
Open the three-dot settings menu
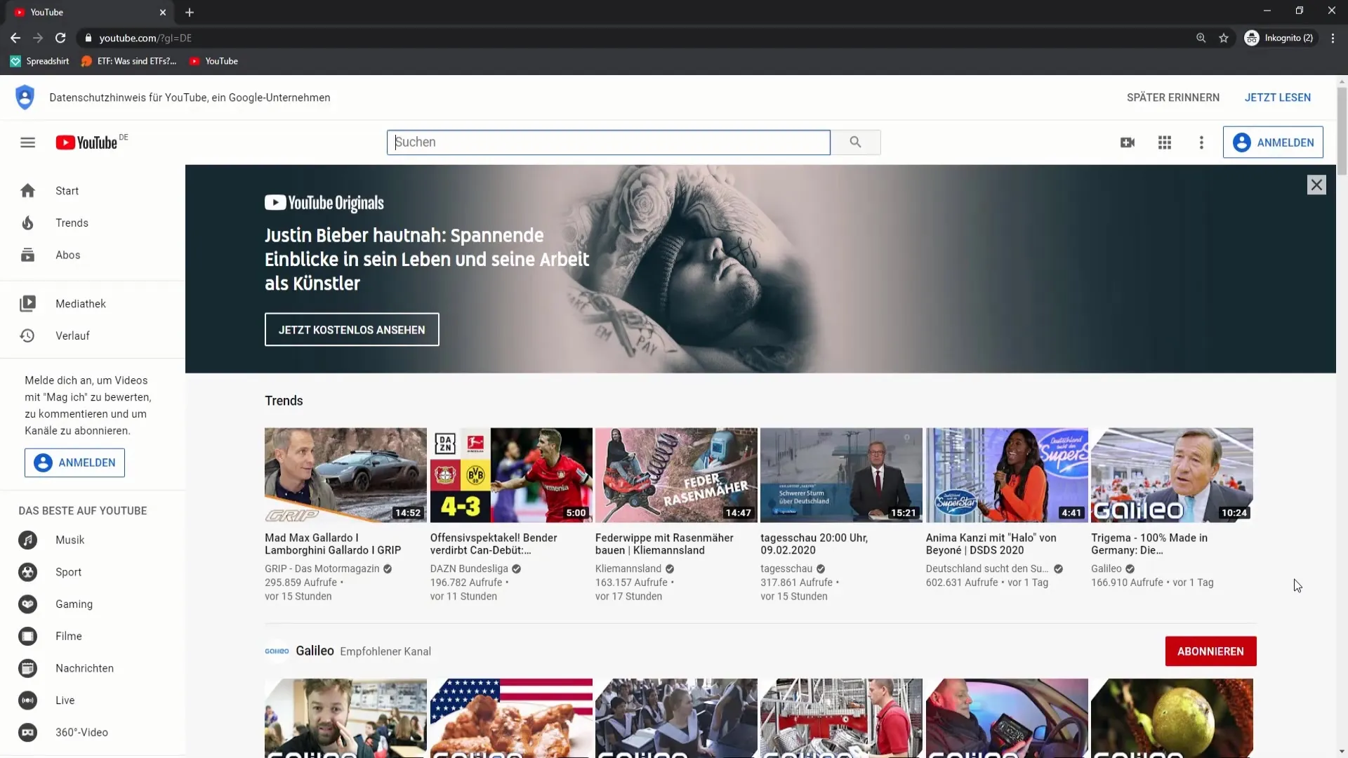[1201, 142]
